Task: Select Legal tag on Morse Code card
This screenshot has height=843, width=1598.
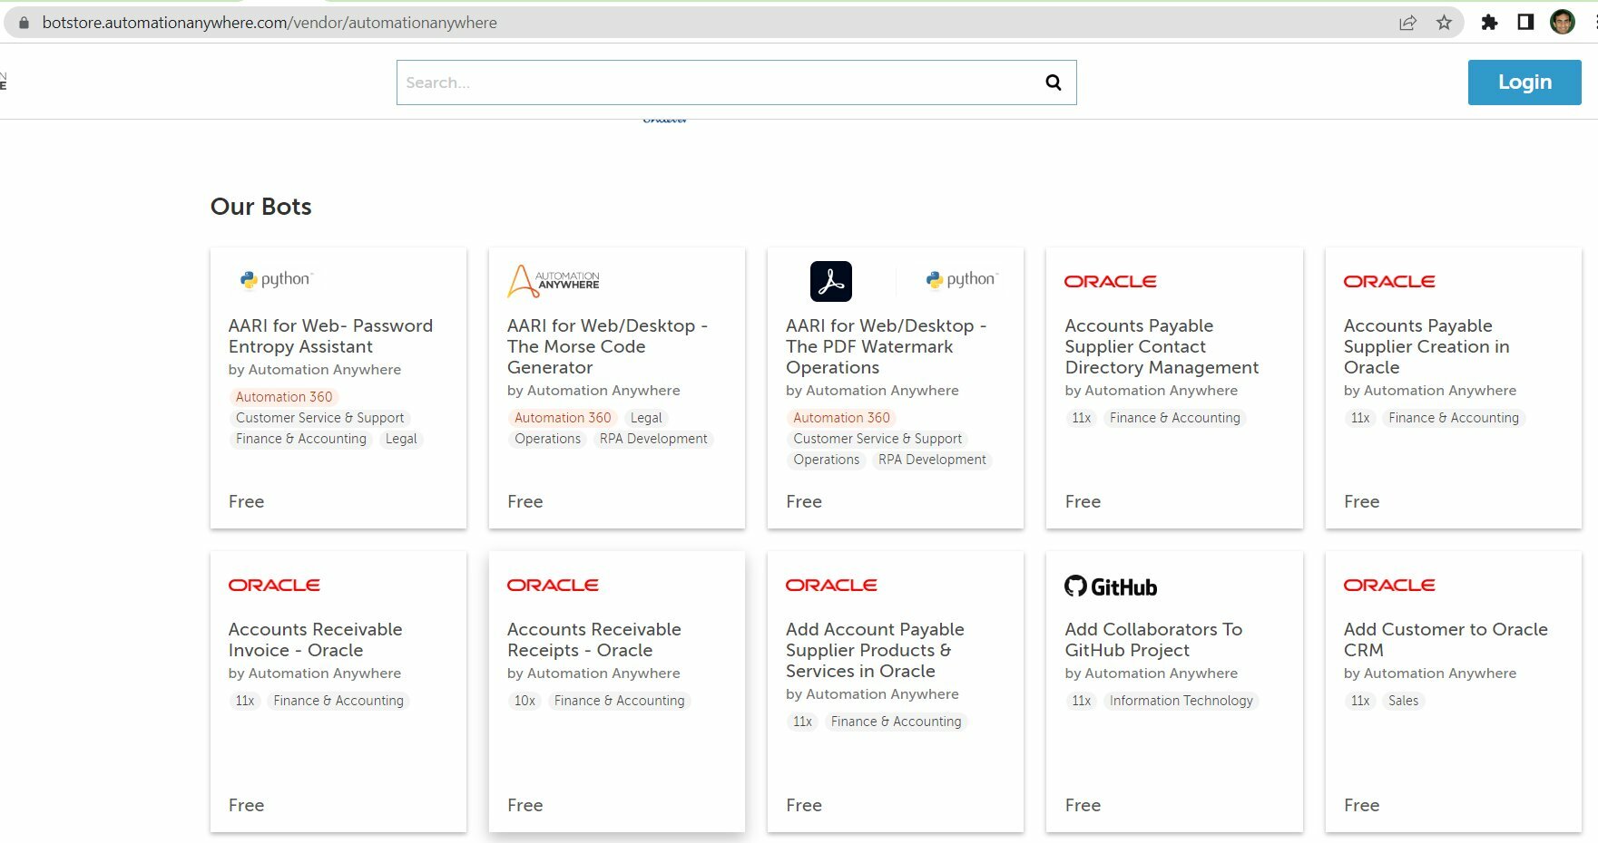Action: (x=646, y=418)
